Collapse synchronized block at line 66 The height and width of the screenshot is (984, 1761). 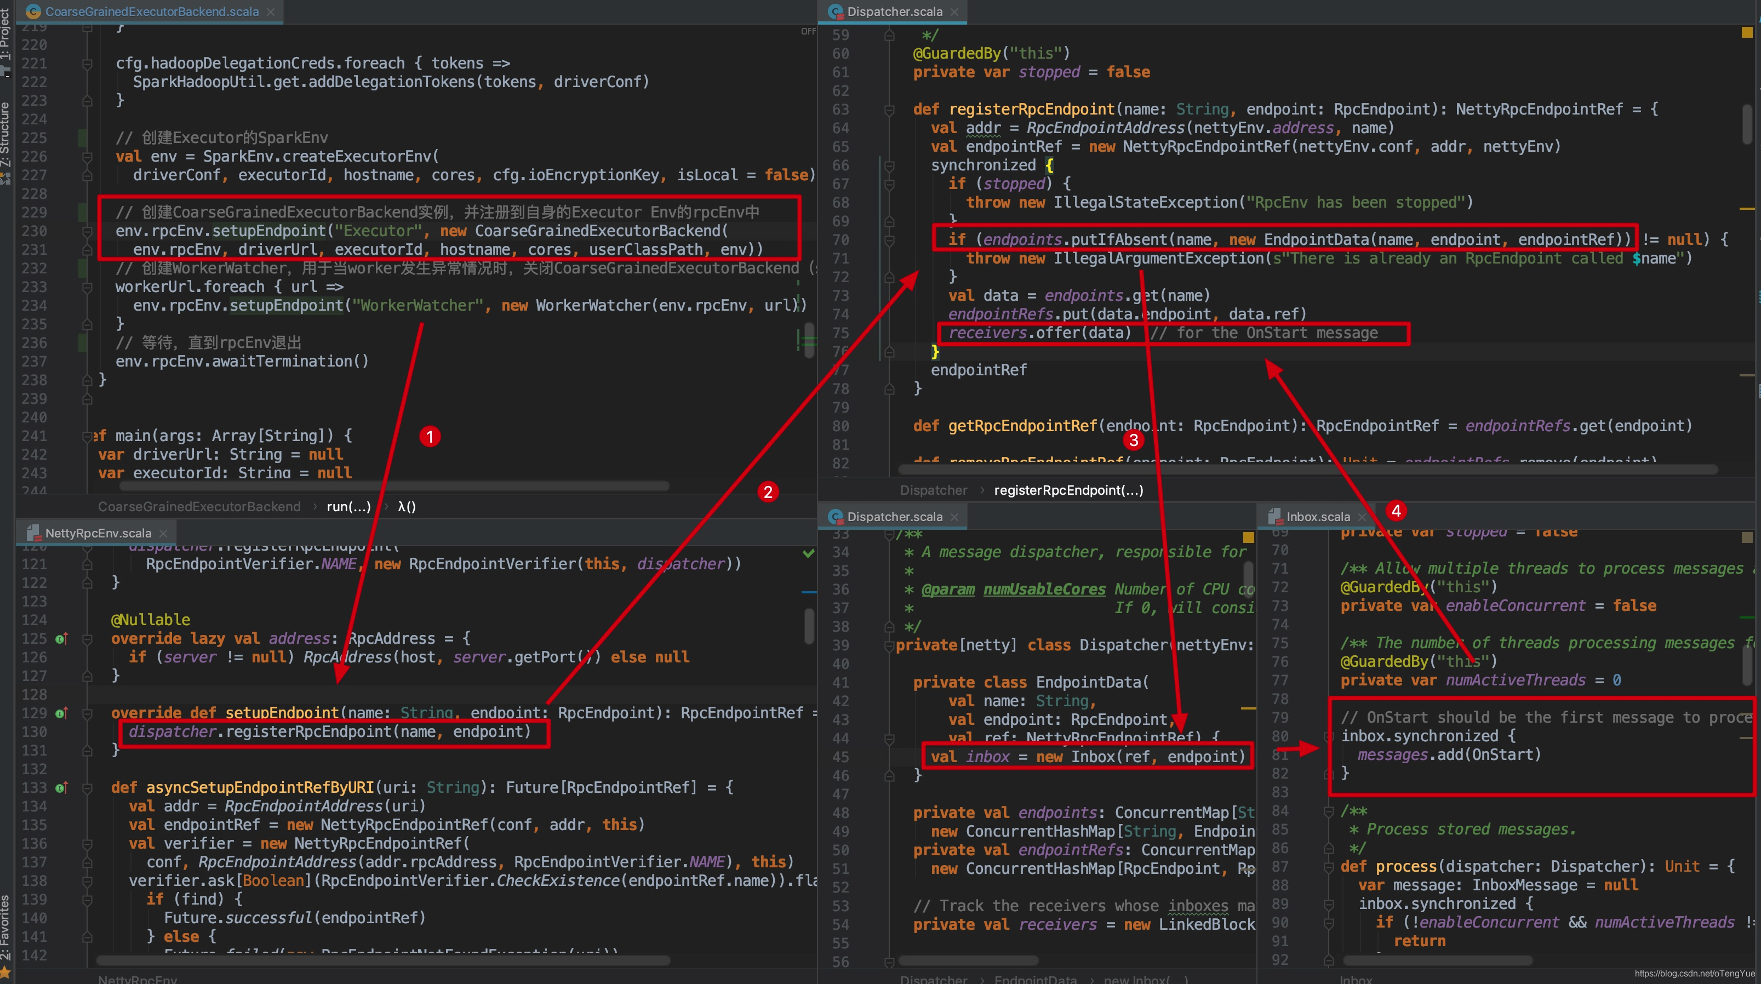pos(889,165)
